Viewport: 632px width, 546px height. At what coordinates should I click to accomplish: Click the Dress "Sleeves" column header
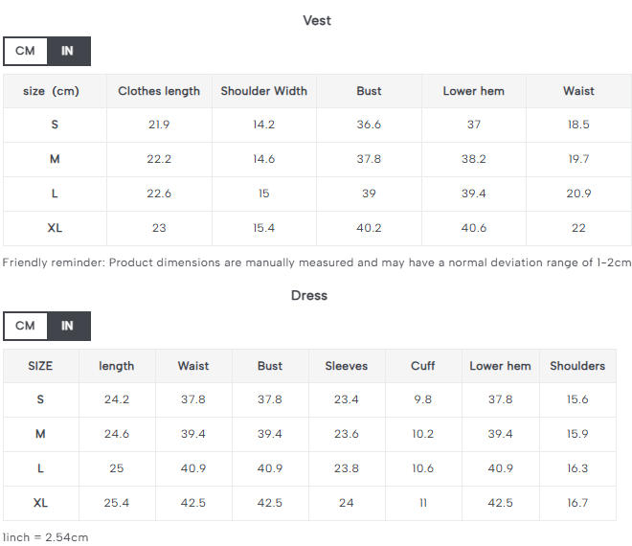(x=347, y=366)
